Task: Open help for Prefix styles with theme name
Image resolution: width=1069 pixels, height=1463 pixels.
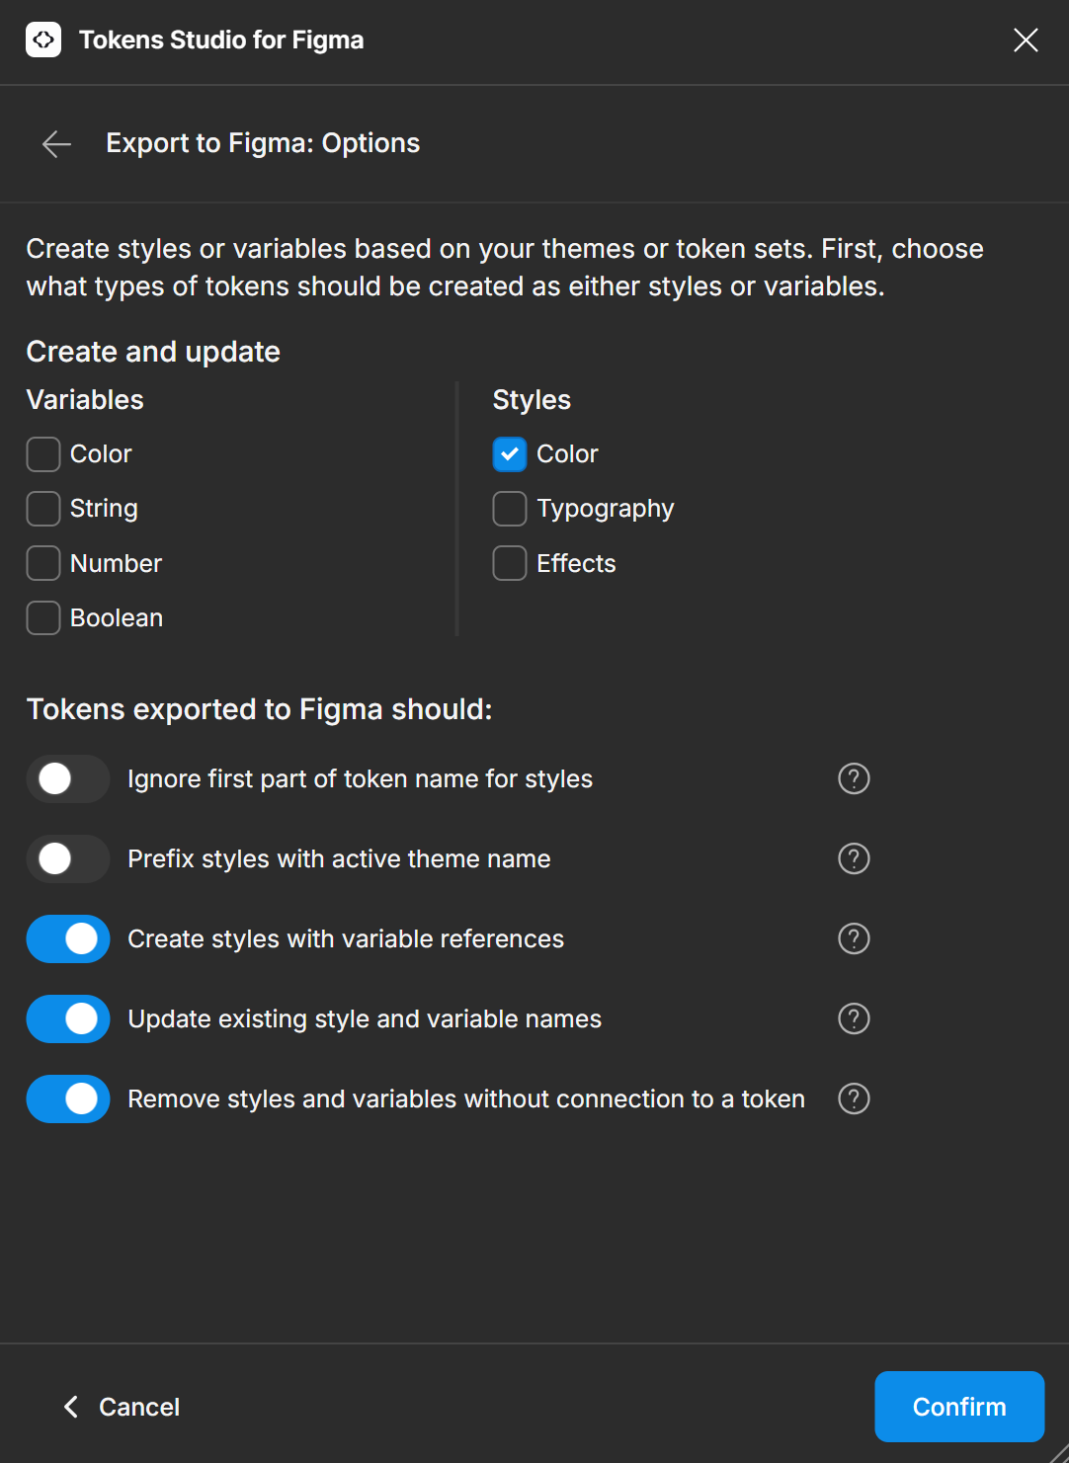Action: (854, 858)
